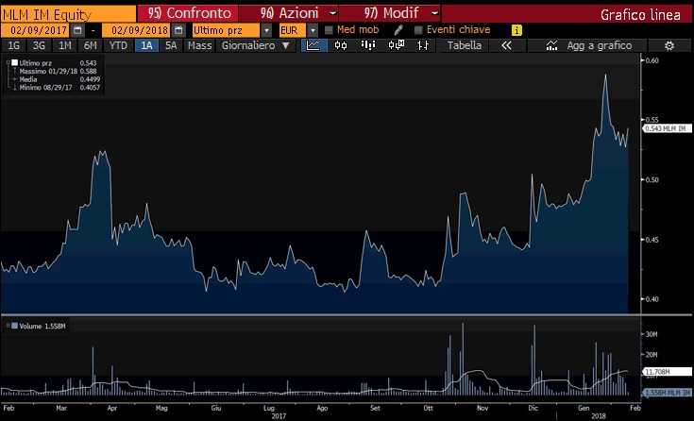The image size is (694, 421).
Task: Select bar chart type icon
Action: coord(368,45)
